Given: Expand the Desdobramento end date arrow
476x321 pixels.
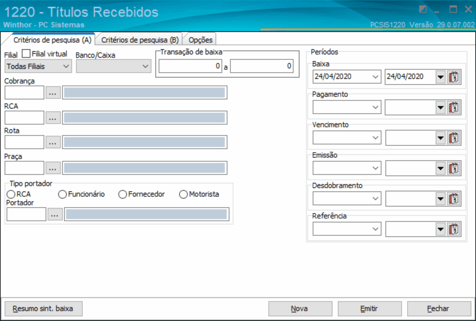Looking at the screenshot, I should pos(440,198).
